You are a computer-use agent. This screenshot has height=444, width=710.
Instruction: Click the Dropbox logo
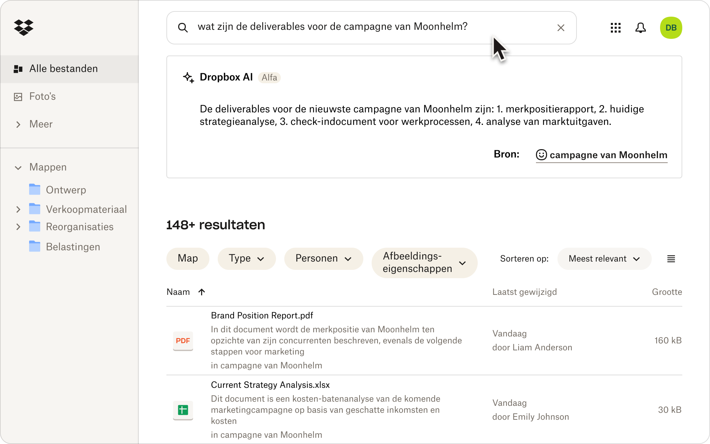(x=24, y=27)
